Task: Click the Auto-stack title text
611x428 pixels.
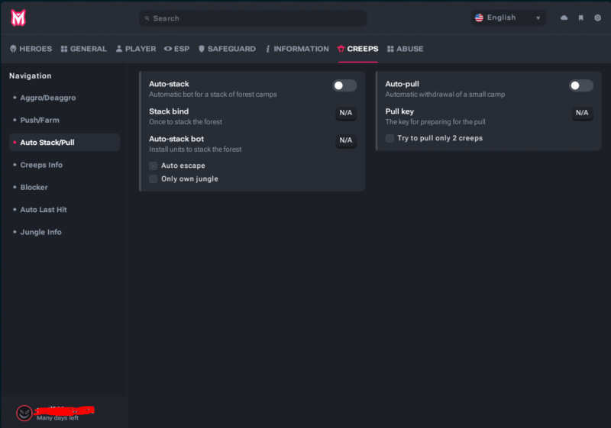Action: click(x=169, y=84)
